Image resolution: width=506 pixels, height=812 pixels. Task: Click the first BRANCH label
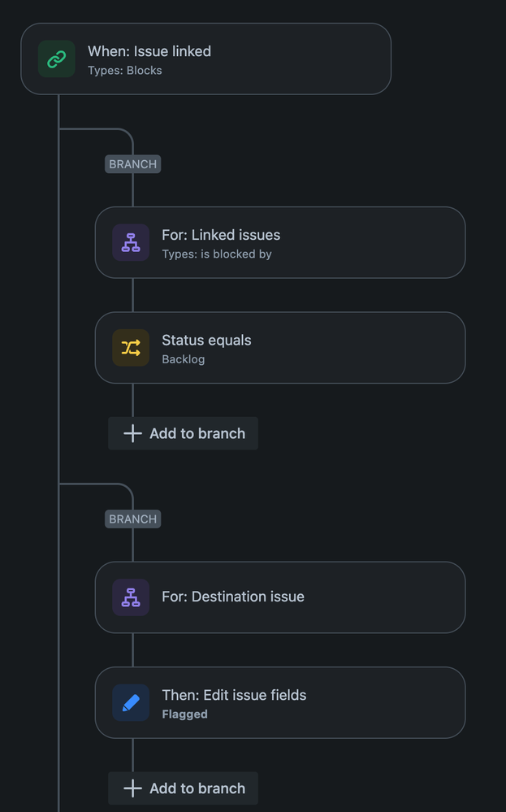pyautogui.click(x=133, y=164)
